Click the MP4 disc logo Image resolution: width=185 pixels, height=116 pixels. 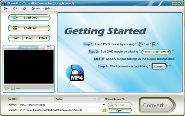tap(75, 73)
